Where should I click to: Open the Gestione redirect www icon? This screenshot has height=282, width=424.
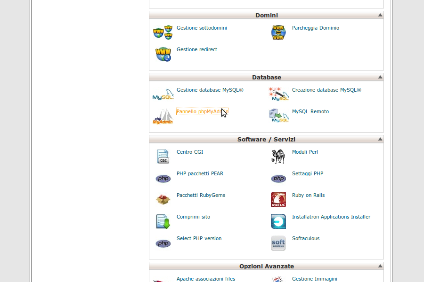163,54
